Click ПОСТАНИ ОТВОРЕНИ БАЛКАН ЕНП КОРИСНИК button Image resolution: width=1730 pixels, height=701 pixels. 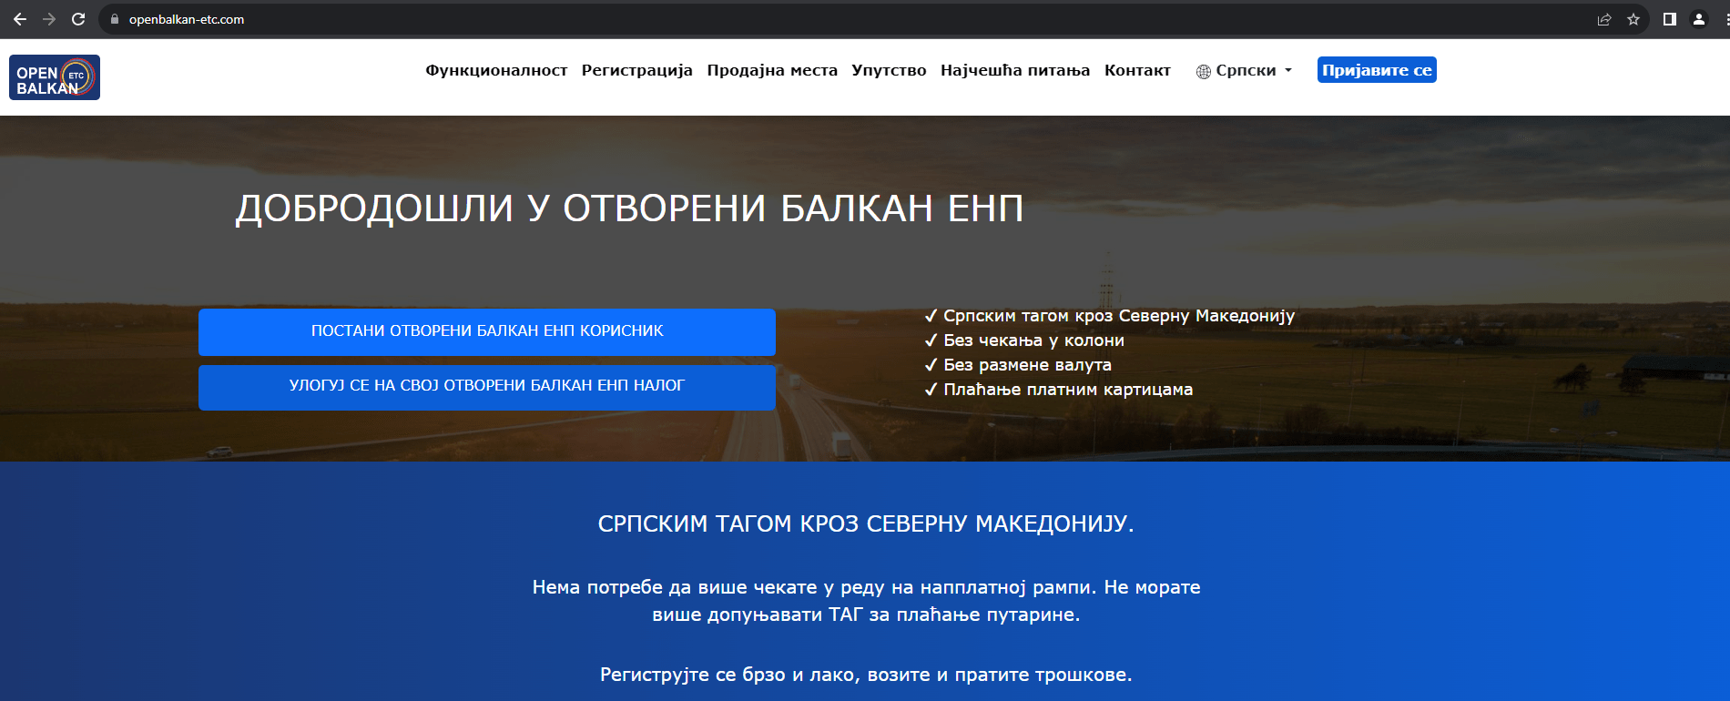tap(487, 331)
